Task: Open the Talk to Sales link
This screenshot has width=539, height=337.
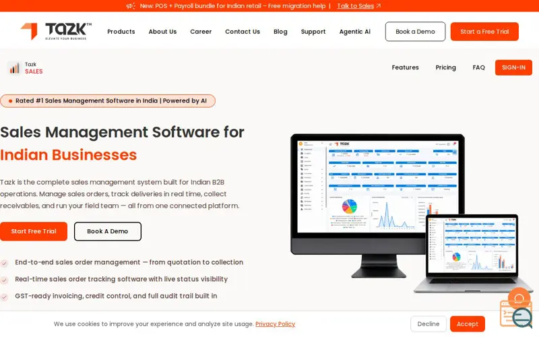Action: [x=356, y=6]
